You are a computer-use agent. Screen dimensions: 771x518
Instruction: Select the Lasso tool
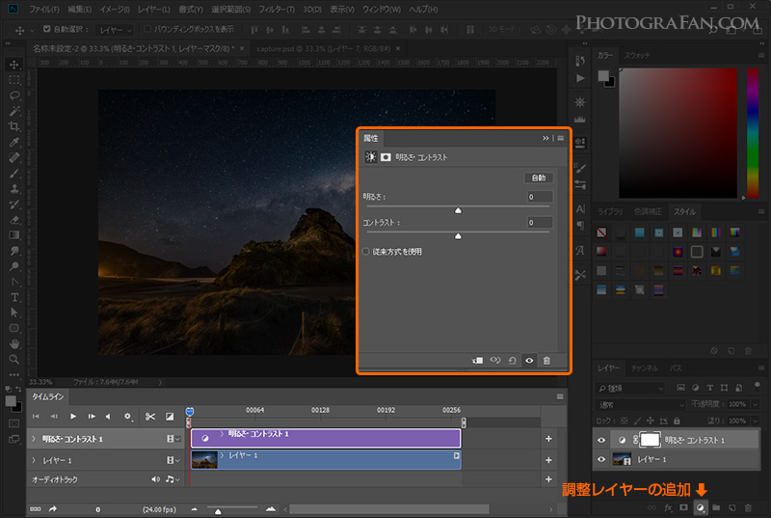(x=14, y=95)
